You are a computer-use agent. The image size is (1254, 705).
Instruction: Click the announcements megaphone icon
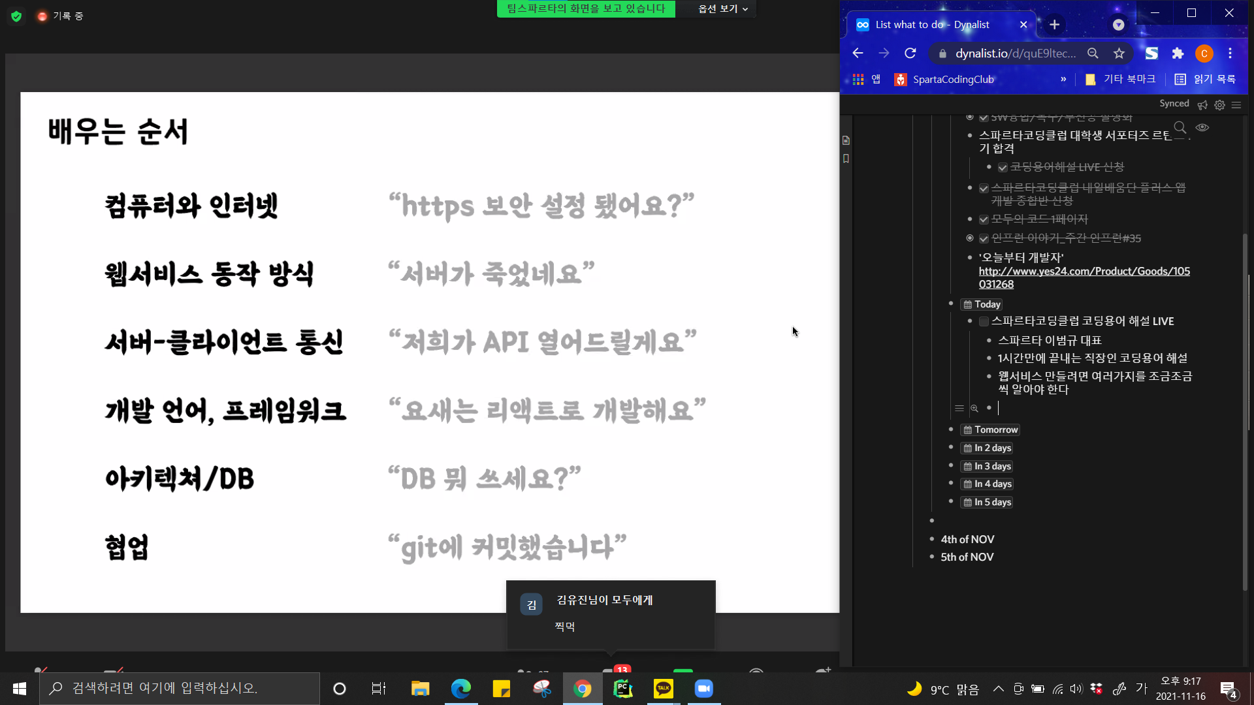point(1202,104)
